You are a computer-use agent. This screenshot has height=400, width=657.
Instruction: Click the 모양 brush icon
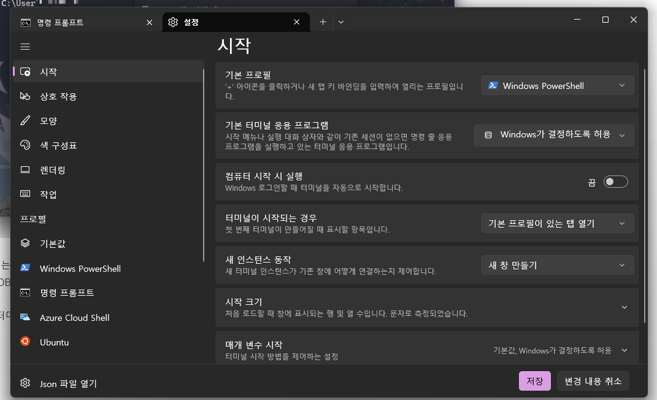click(25, 121)
